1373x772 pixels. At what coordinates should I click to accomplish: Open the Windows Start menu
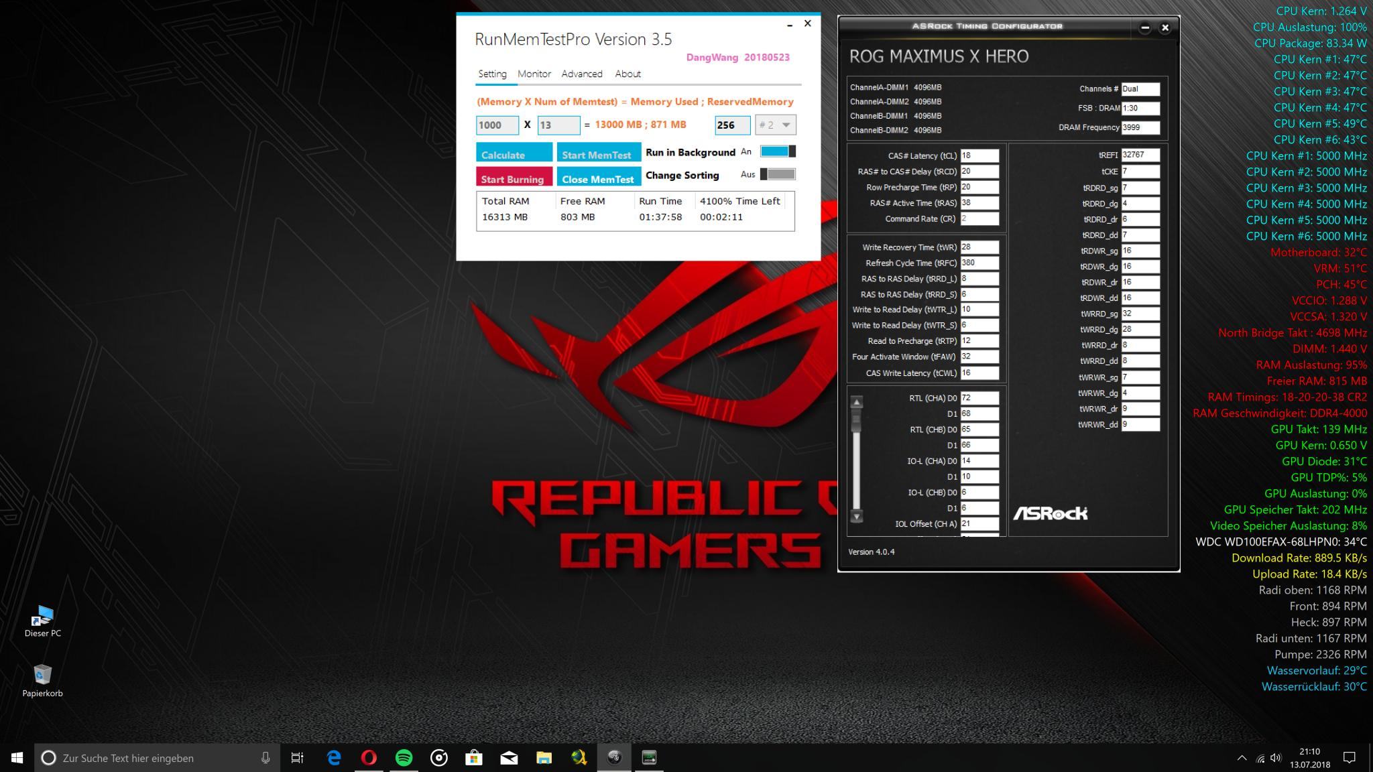tap(17, 758)
